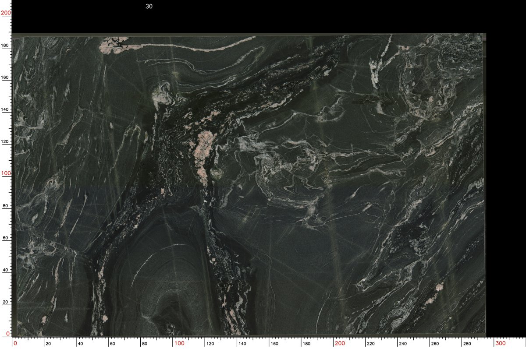Screen dimensions: 526x349
Task: Click the dark green stone slab image
Action: click(x=249, y=184)
